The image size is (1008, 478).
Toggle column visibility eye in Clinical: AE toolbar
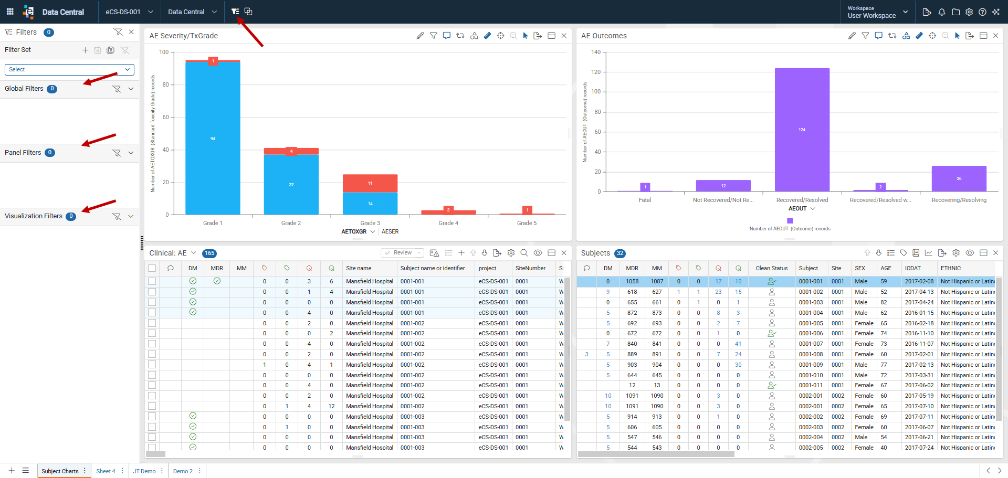tap(538, 253)
